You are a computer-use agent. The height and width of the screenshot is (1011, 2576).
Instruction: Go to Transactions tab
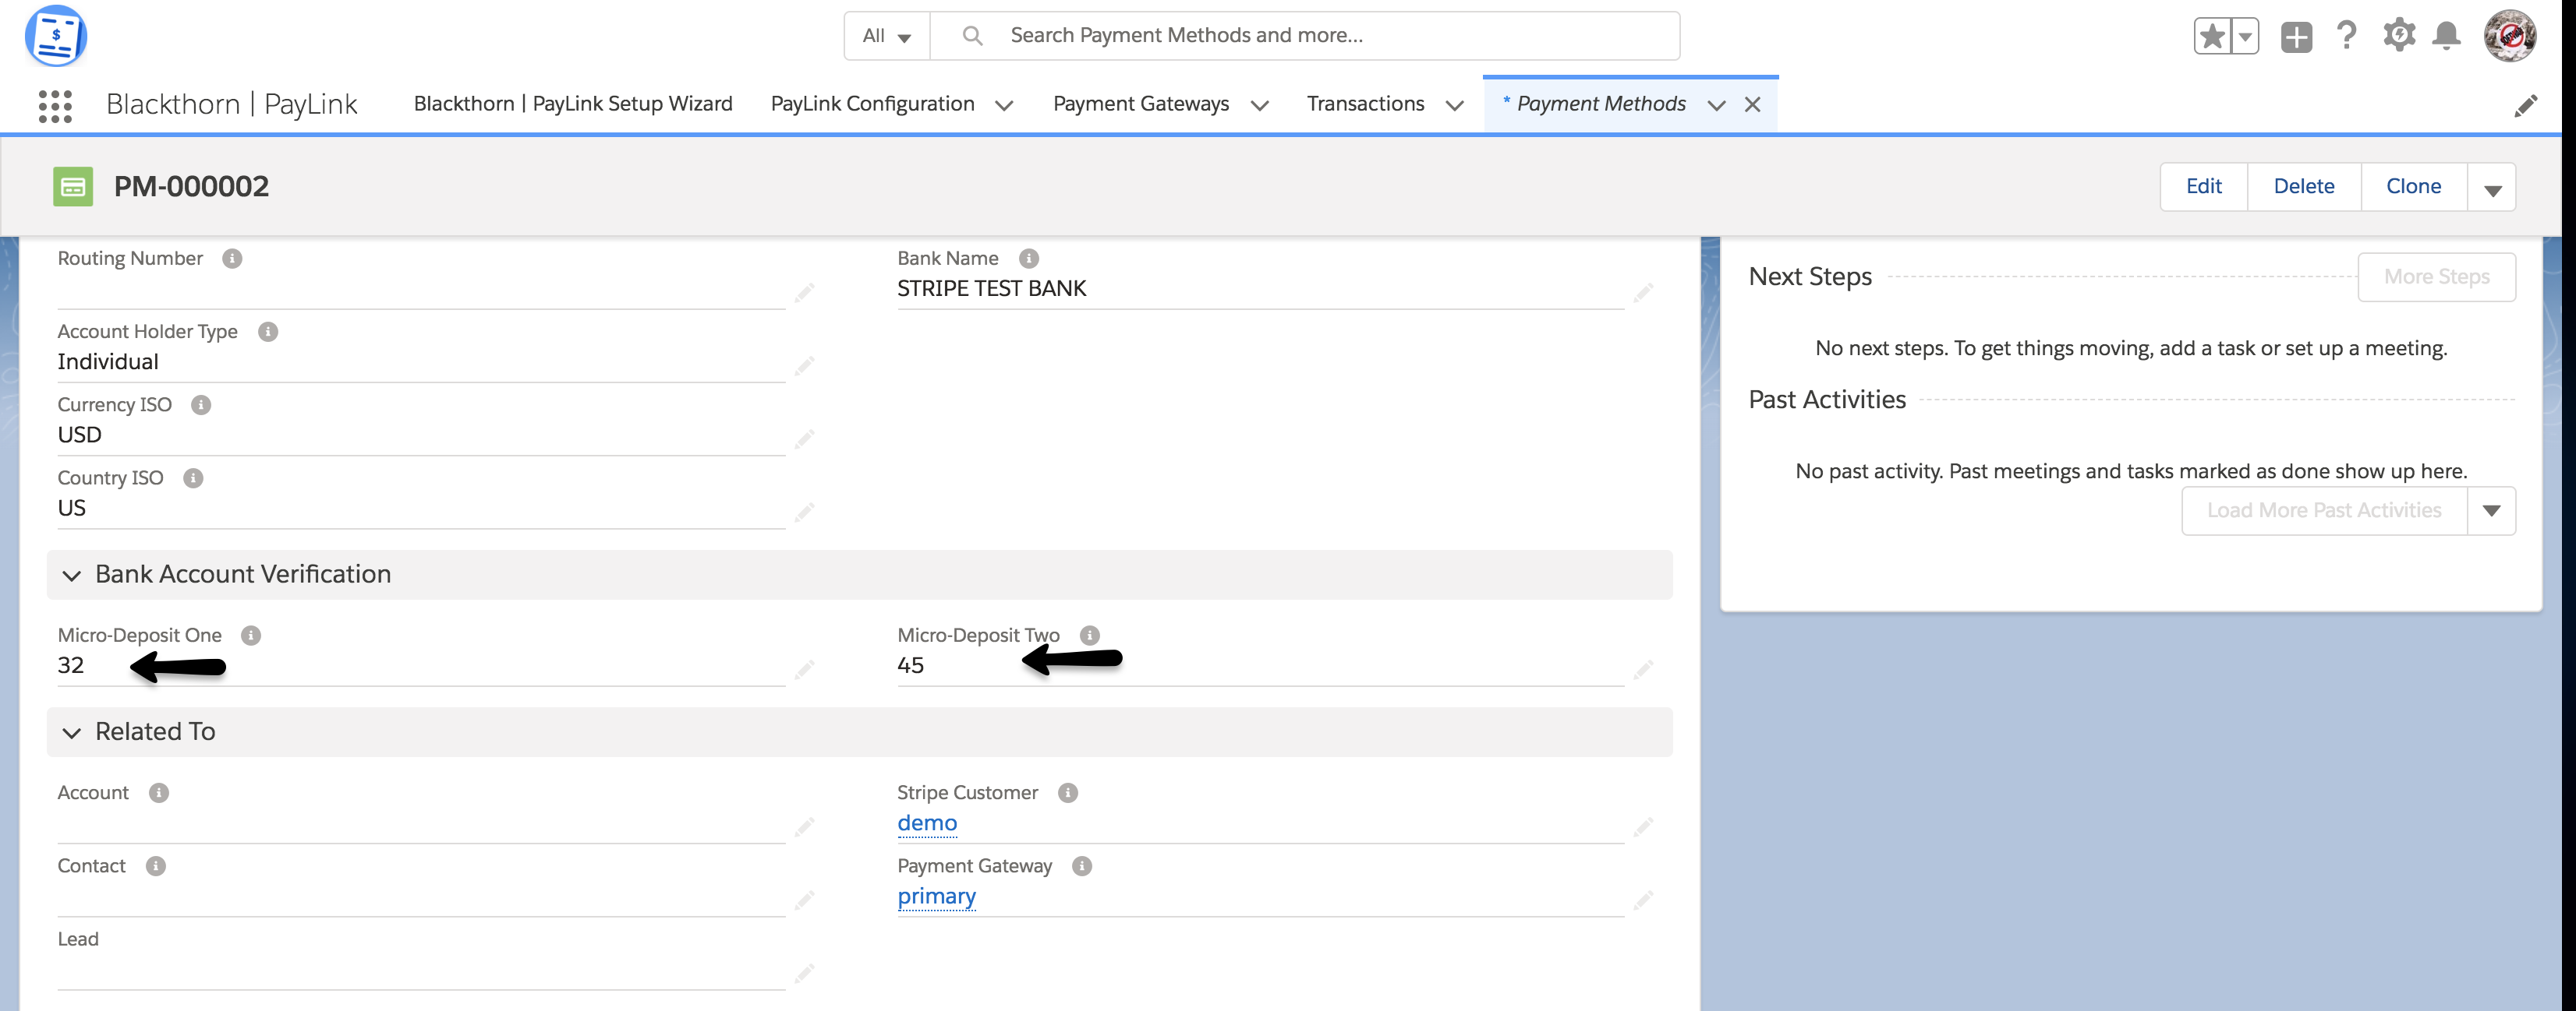tap(1365, 104)
